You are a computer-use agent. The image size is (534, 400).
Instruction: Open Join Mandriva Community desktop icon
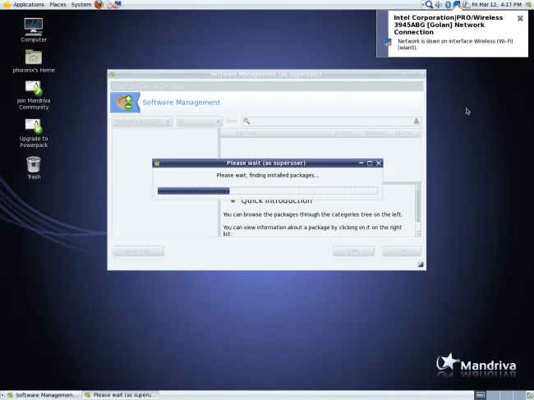click(x=34, y=95)
